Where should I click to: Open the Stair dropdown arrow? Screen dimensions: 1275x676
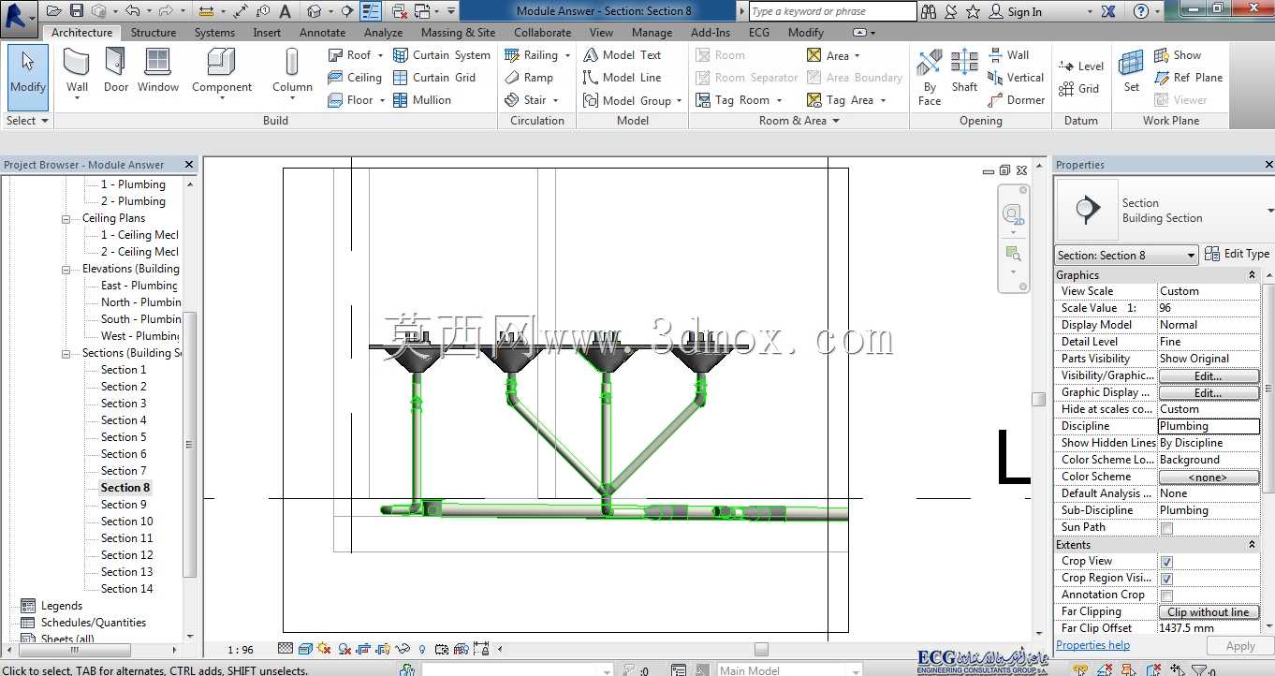(556, 101)
